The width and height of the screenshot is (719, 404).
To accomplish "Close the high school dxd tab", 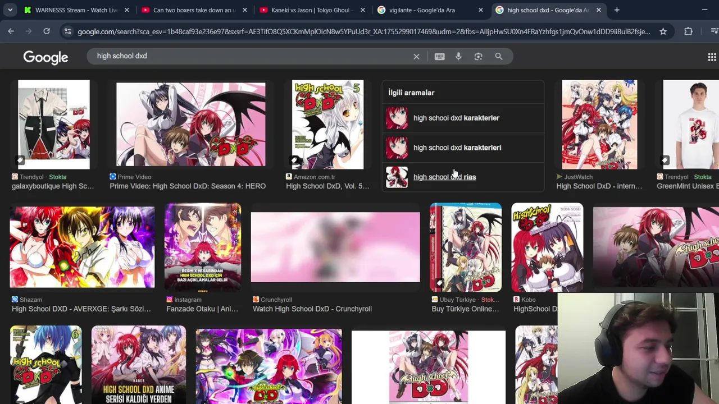I will tap(598, 10).
